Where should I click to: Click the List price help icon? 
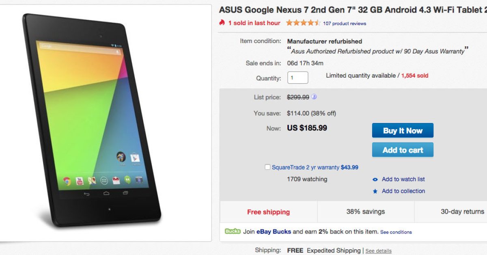pyautogui.click(x=314, y=97)
